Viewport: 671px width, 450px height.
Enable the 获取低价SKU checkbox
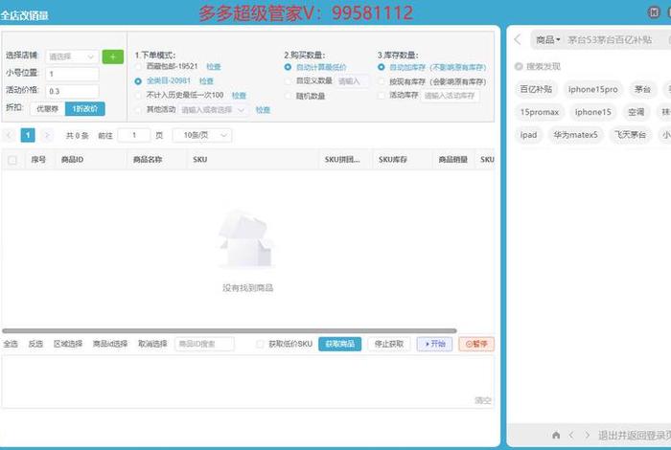[x=260, y=344]
